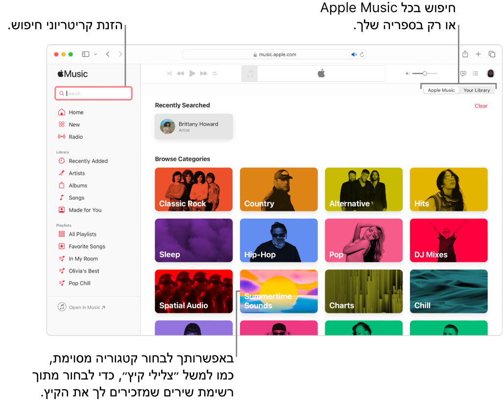The image size is (503, 404).
Task: Open the Pop category tile
Action: point(364,240)
